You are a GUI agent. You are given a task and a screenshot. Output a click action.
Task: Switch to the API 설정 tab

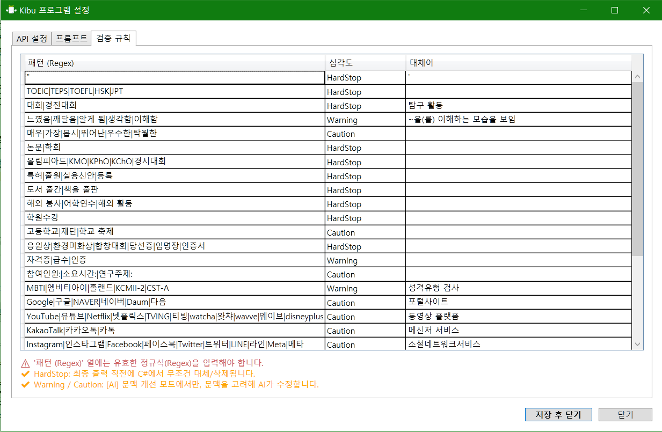click(x=32, y=39)
